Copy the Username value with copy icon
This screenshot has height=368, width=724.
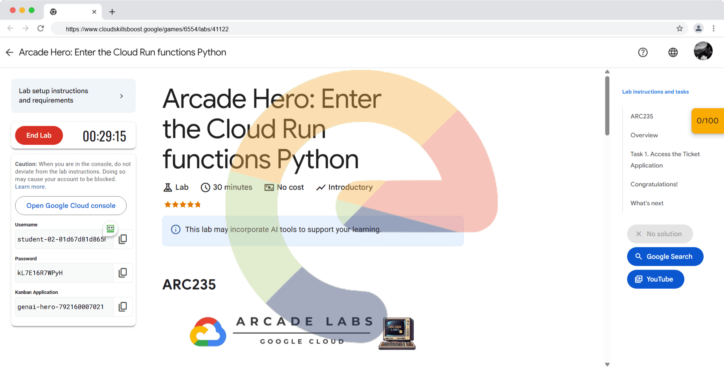click(x=123, y=239)
